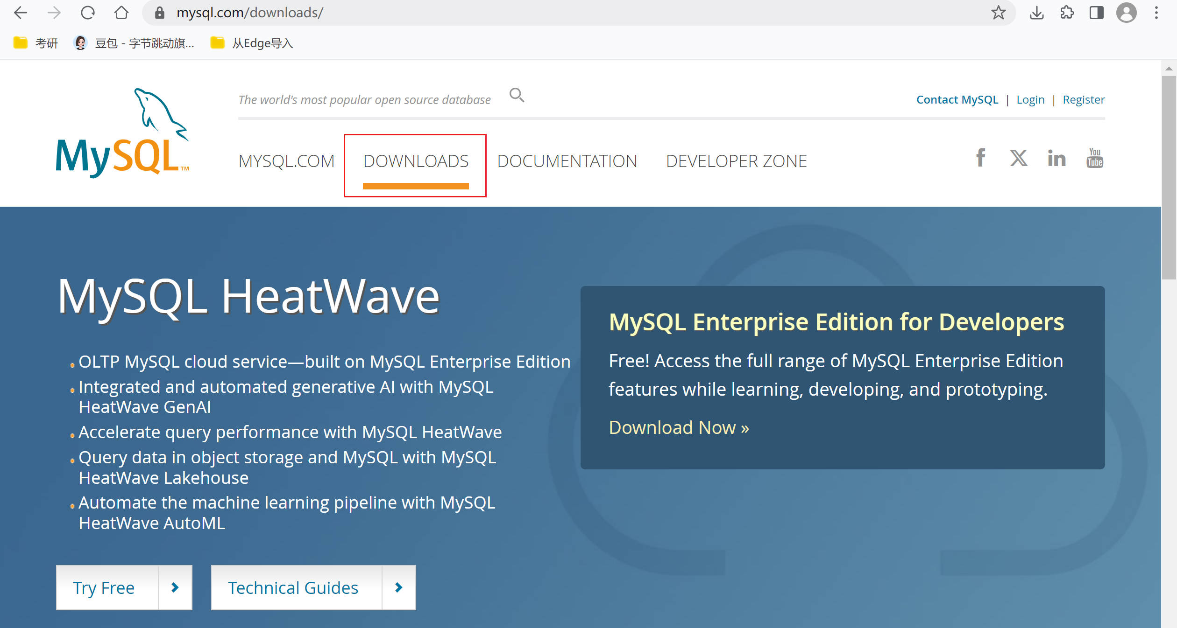Select the DOWNLOADS nav tab

[416, 161]
